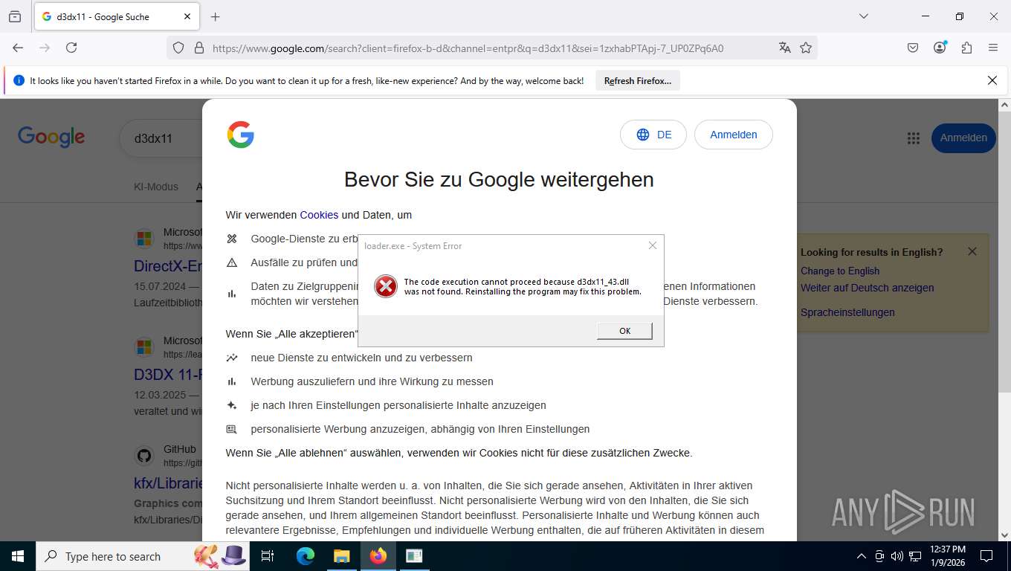Click Google search box containing d3dx11
This screenshot has height=571, width=1011.
pyautogui.click(x=161, y=138)
